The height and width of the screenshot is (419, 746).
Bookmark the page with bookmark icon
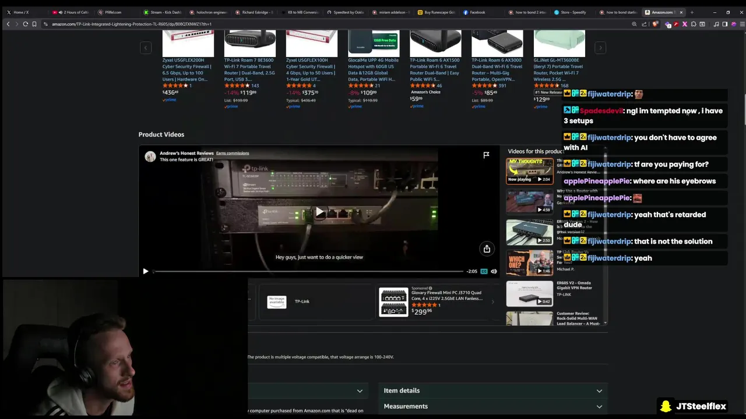tap(34, 24)
